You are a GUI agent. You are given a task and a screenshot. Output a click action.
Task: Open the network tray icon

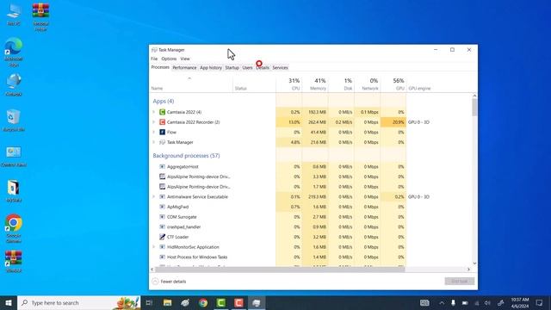tap(476, 302)
